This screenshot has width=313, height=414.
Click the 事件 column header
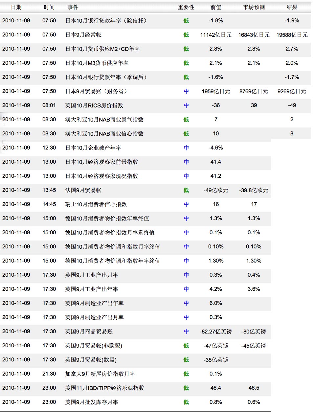73,7
